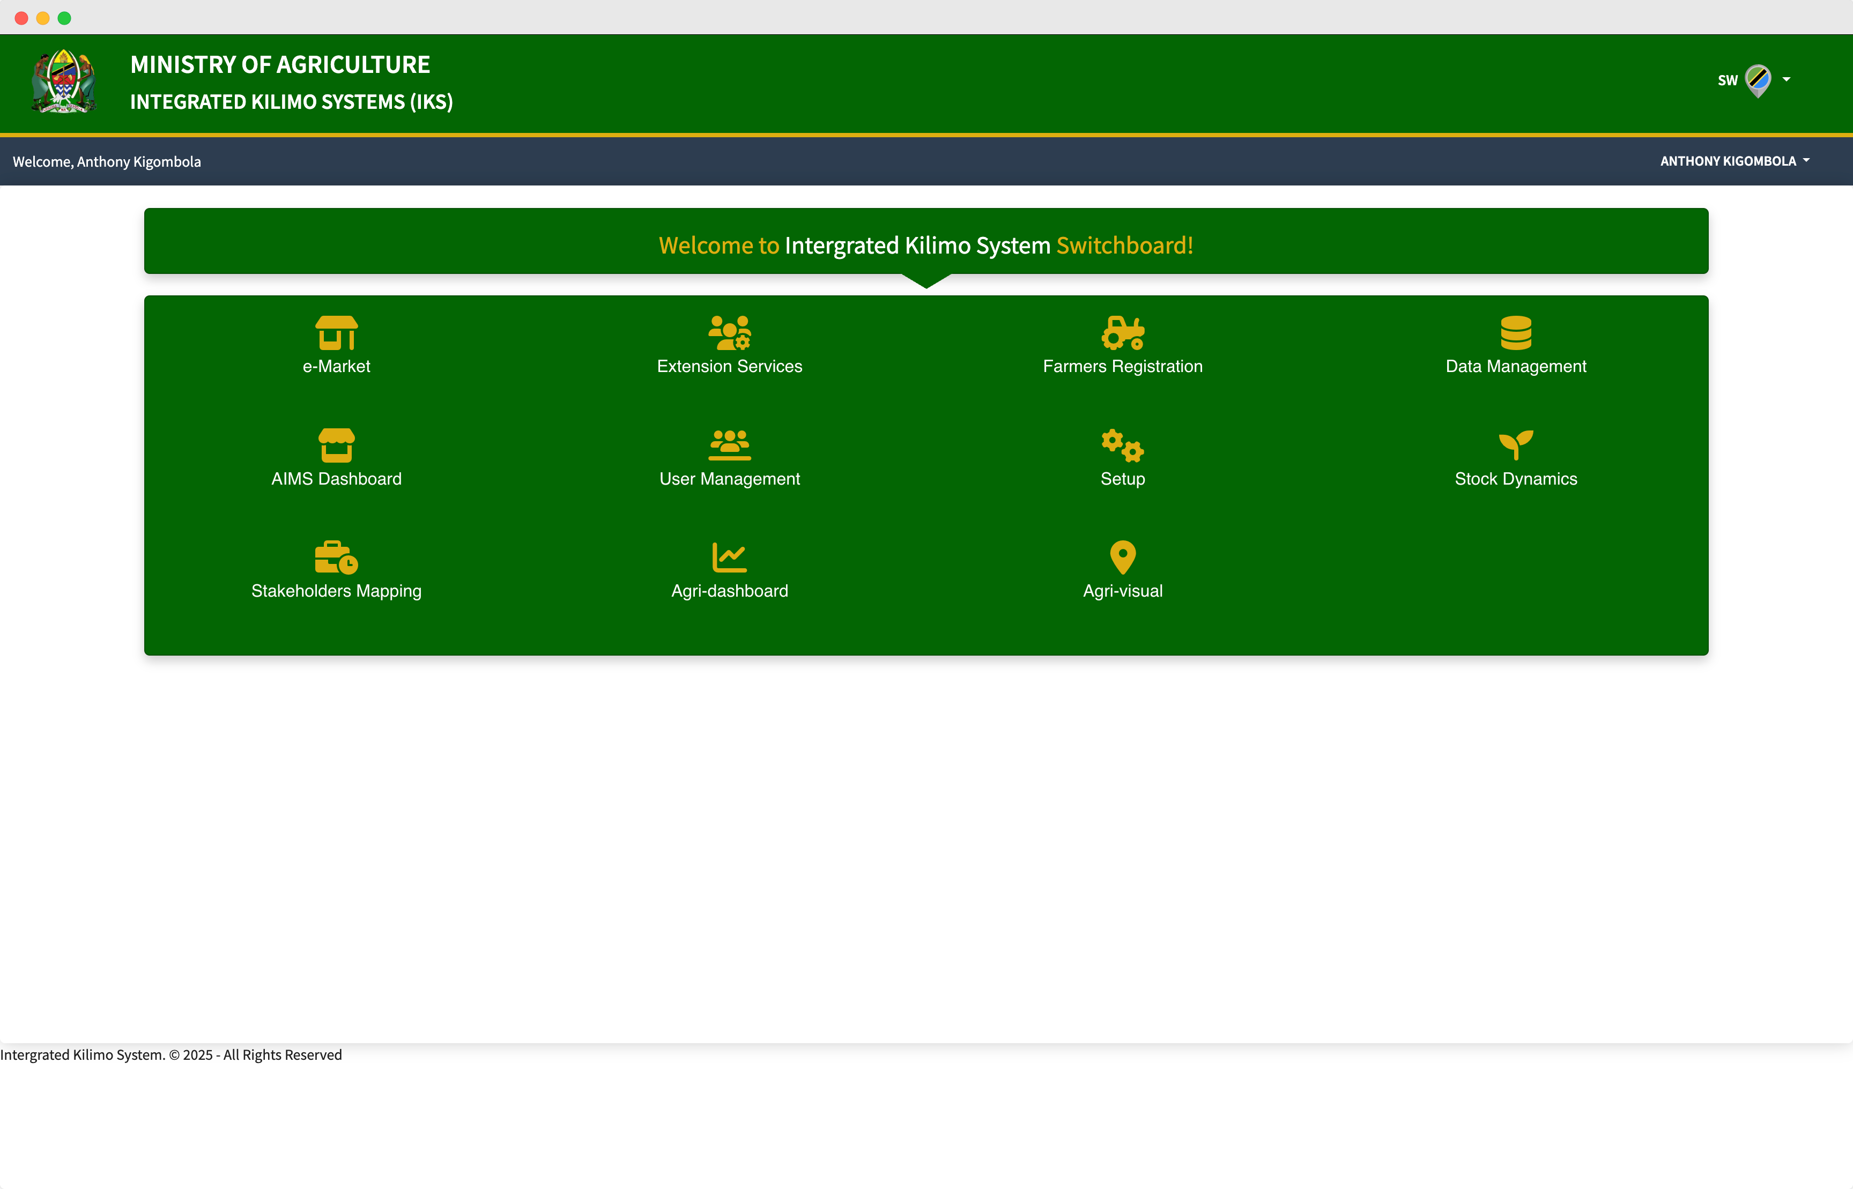Open the e-Market storefront icon
This screenshot has height=1189, width=1853.
point(336,333)
